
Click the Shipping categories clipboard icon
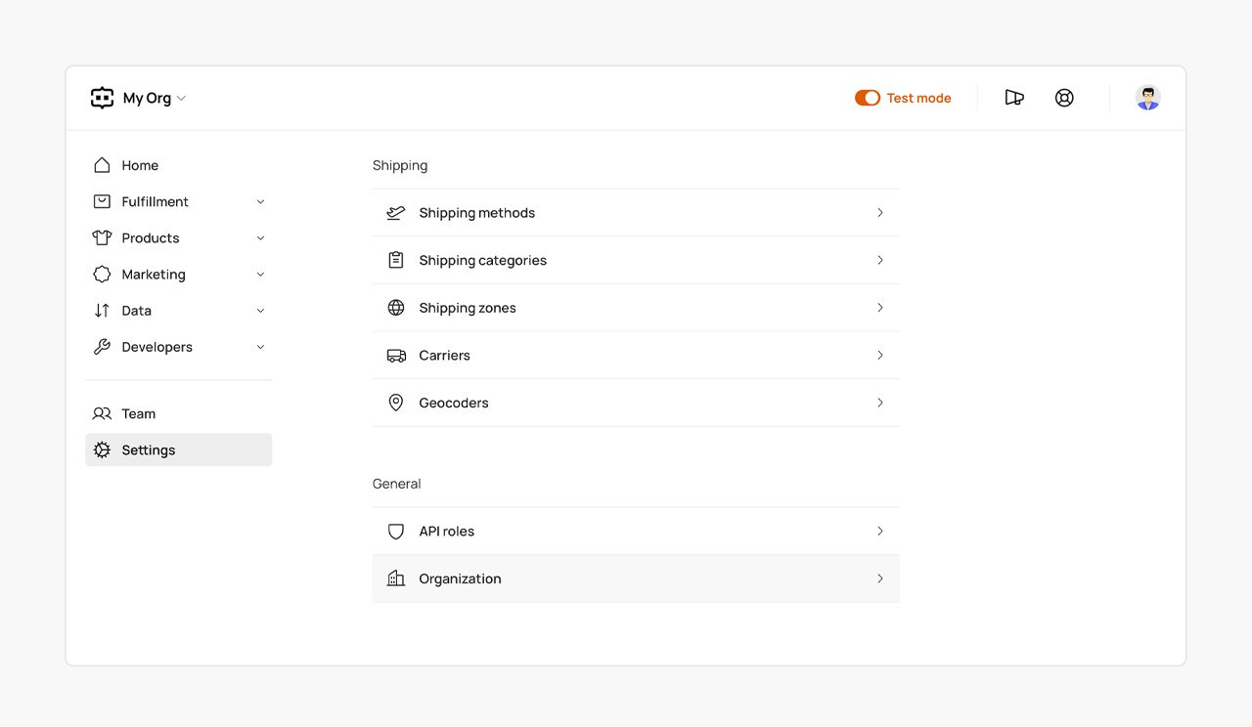coord(396,260)
